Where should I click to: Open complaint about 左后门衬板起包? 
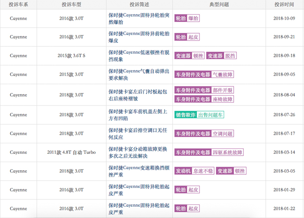pos(139,95)
